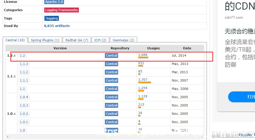The height and width of the screenshot is (140, 255).
Task: Switch to the Central (10) tab
Action: click(15, 40)
